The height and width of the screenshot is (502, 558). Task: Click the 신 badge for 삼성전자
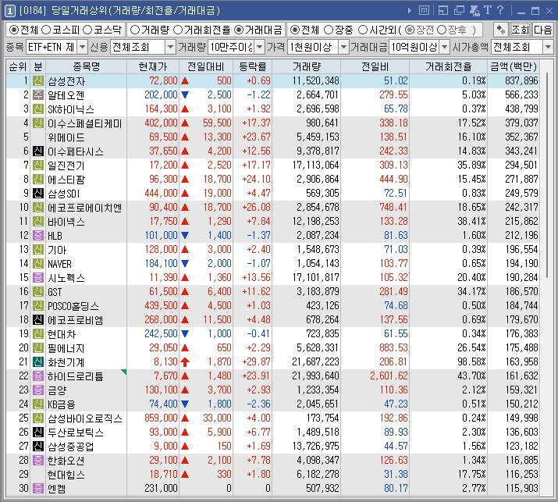(38, 81)
